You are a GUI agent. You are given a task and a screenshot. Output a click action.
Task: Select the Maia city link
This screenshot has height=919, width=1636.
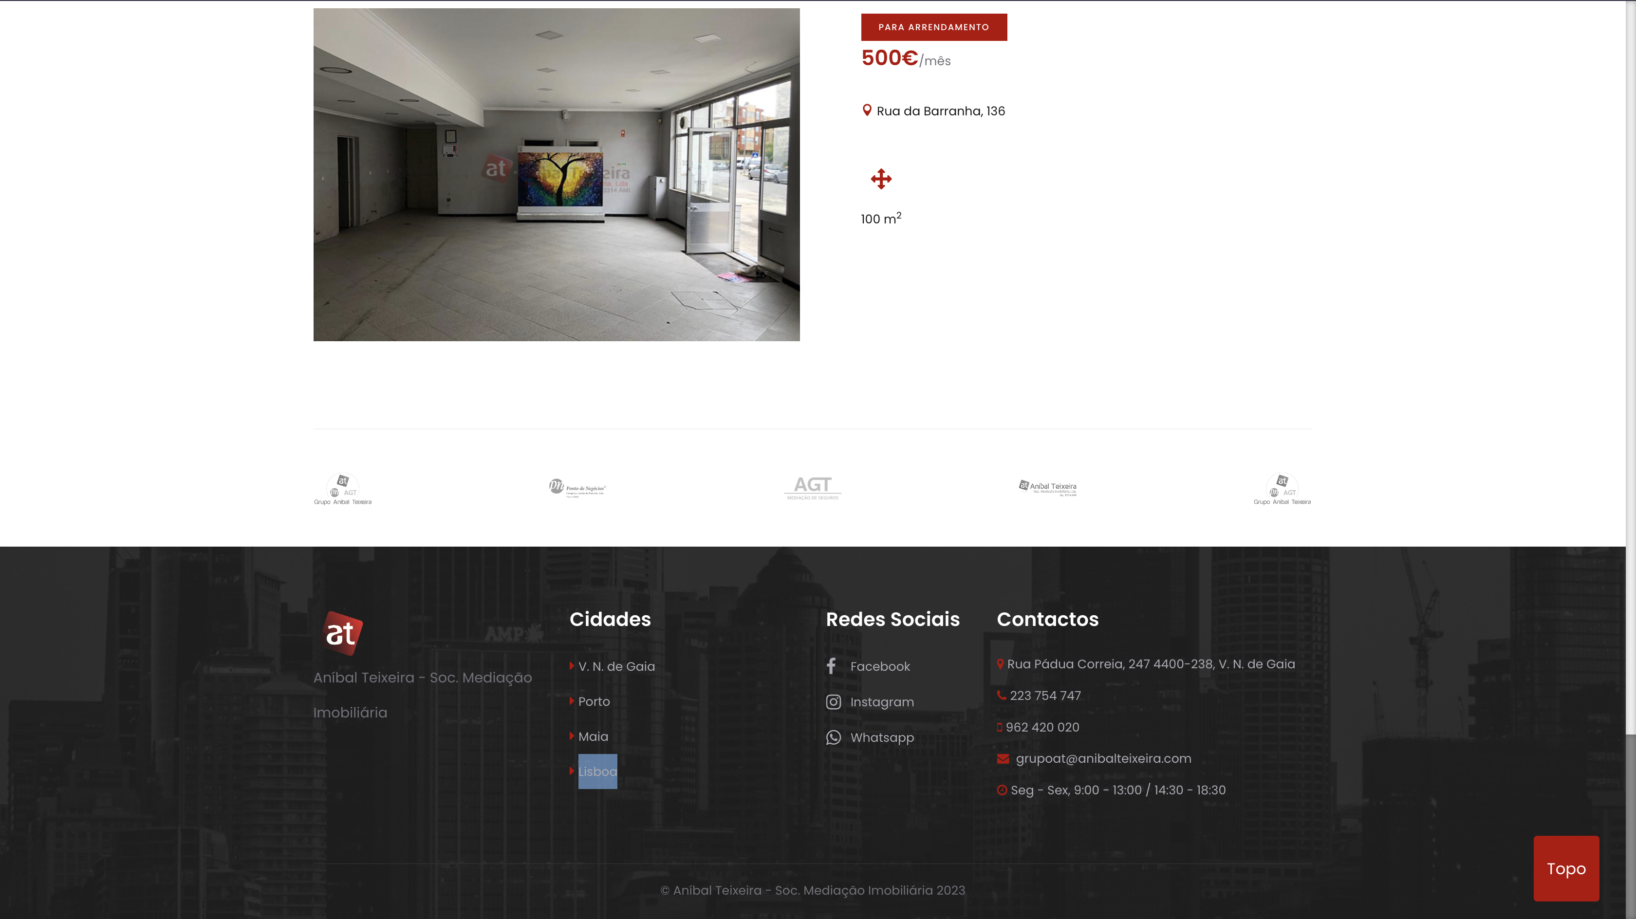pos(593,737)
